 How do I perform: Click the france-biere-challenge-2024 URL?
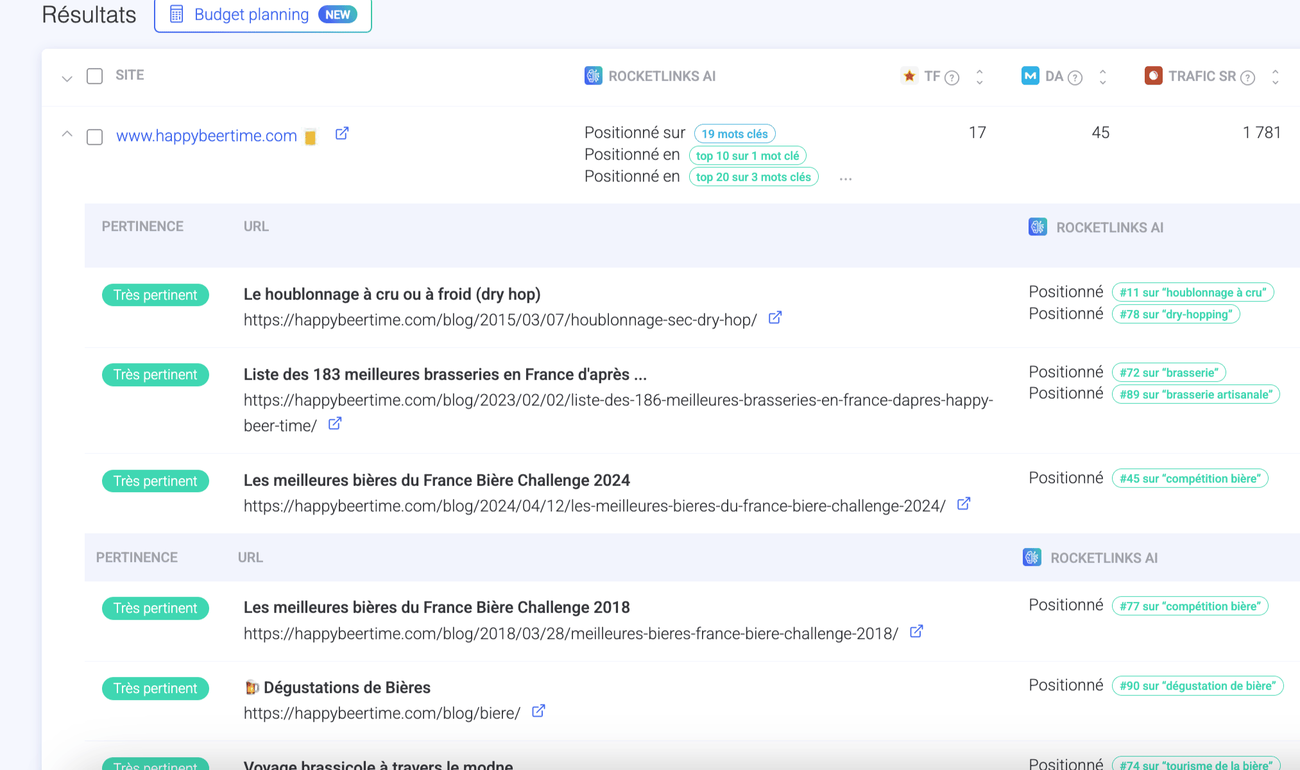click(x=594, y=506)
